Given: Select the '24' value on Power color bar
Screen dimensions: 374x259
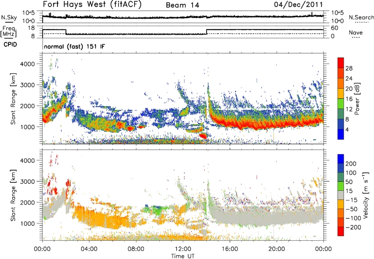Looking at the screenshot, I should [349, 79].
